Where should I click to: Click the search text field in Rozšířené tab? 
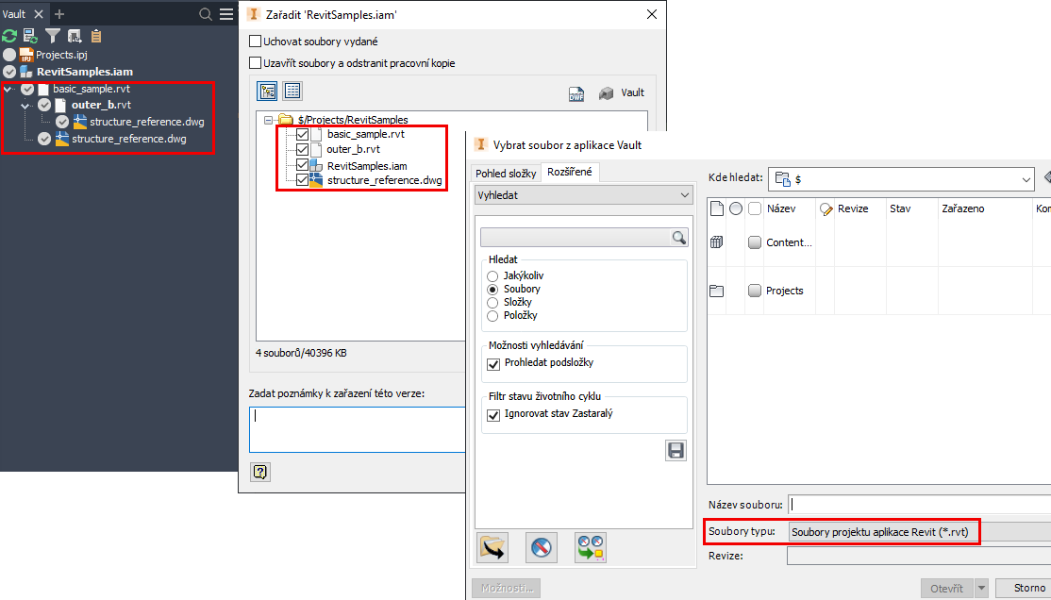click(576, 238)
